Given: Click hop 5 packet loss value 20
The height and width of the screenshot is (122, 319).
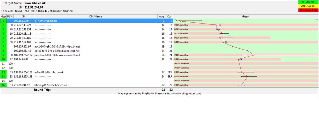Looking at the screenshot, I should coord(11,38).
